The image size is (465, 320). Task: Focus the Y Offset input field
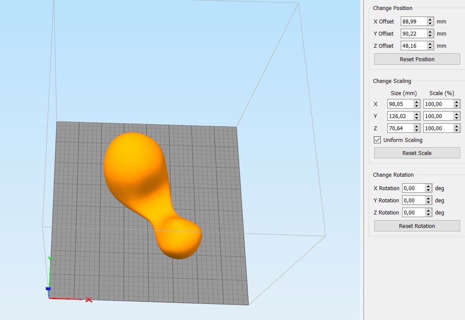click(414, 33)
